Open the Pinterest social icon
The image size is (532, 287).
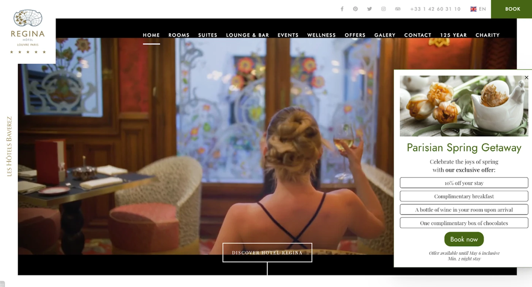[355, 9]
